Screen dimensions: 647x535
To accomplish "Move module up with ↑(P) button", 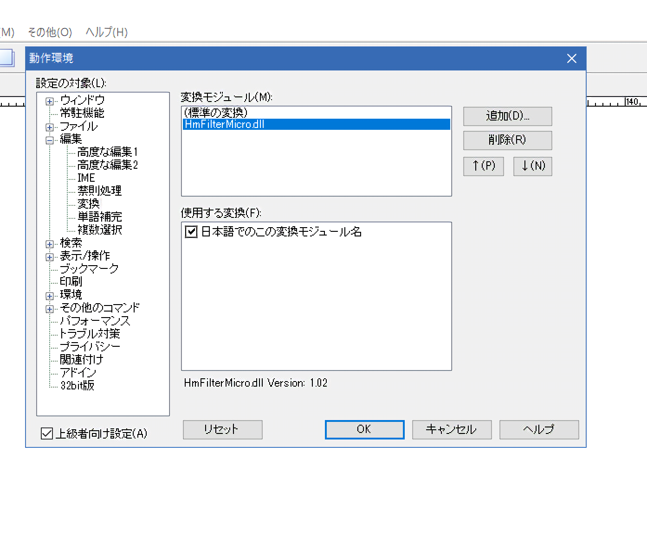I will [x=483, y=166].
